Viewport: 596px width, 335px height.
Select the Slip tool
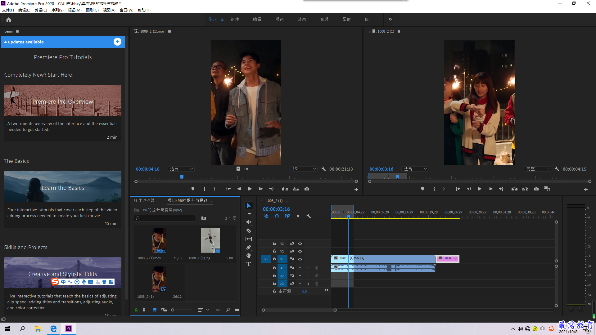249,239
